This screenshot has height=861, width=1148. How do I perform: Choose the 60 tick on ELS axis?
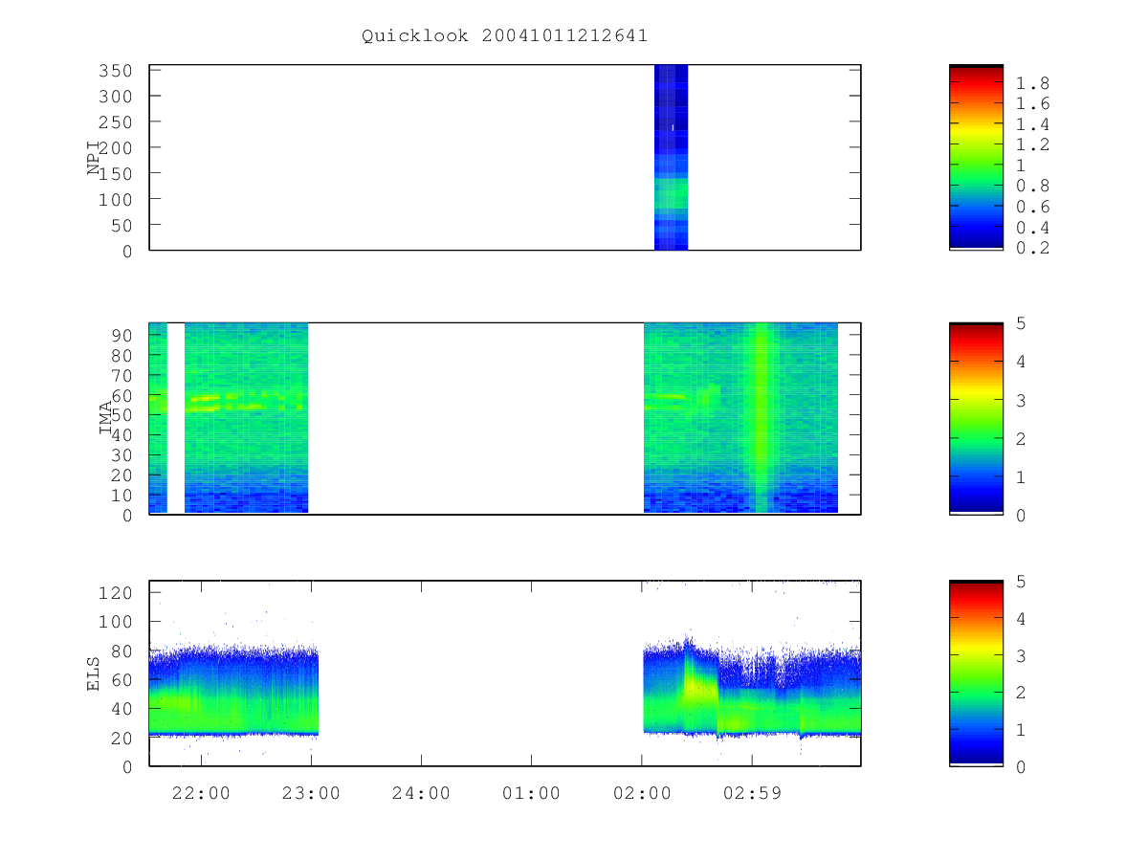coord(123,680)
